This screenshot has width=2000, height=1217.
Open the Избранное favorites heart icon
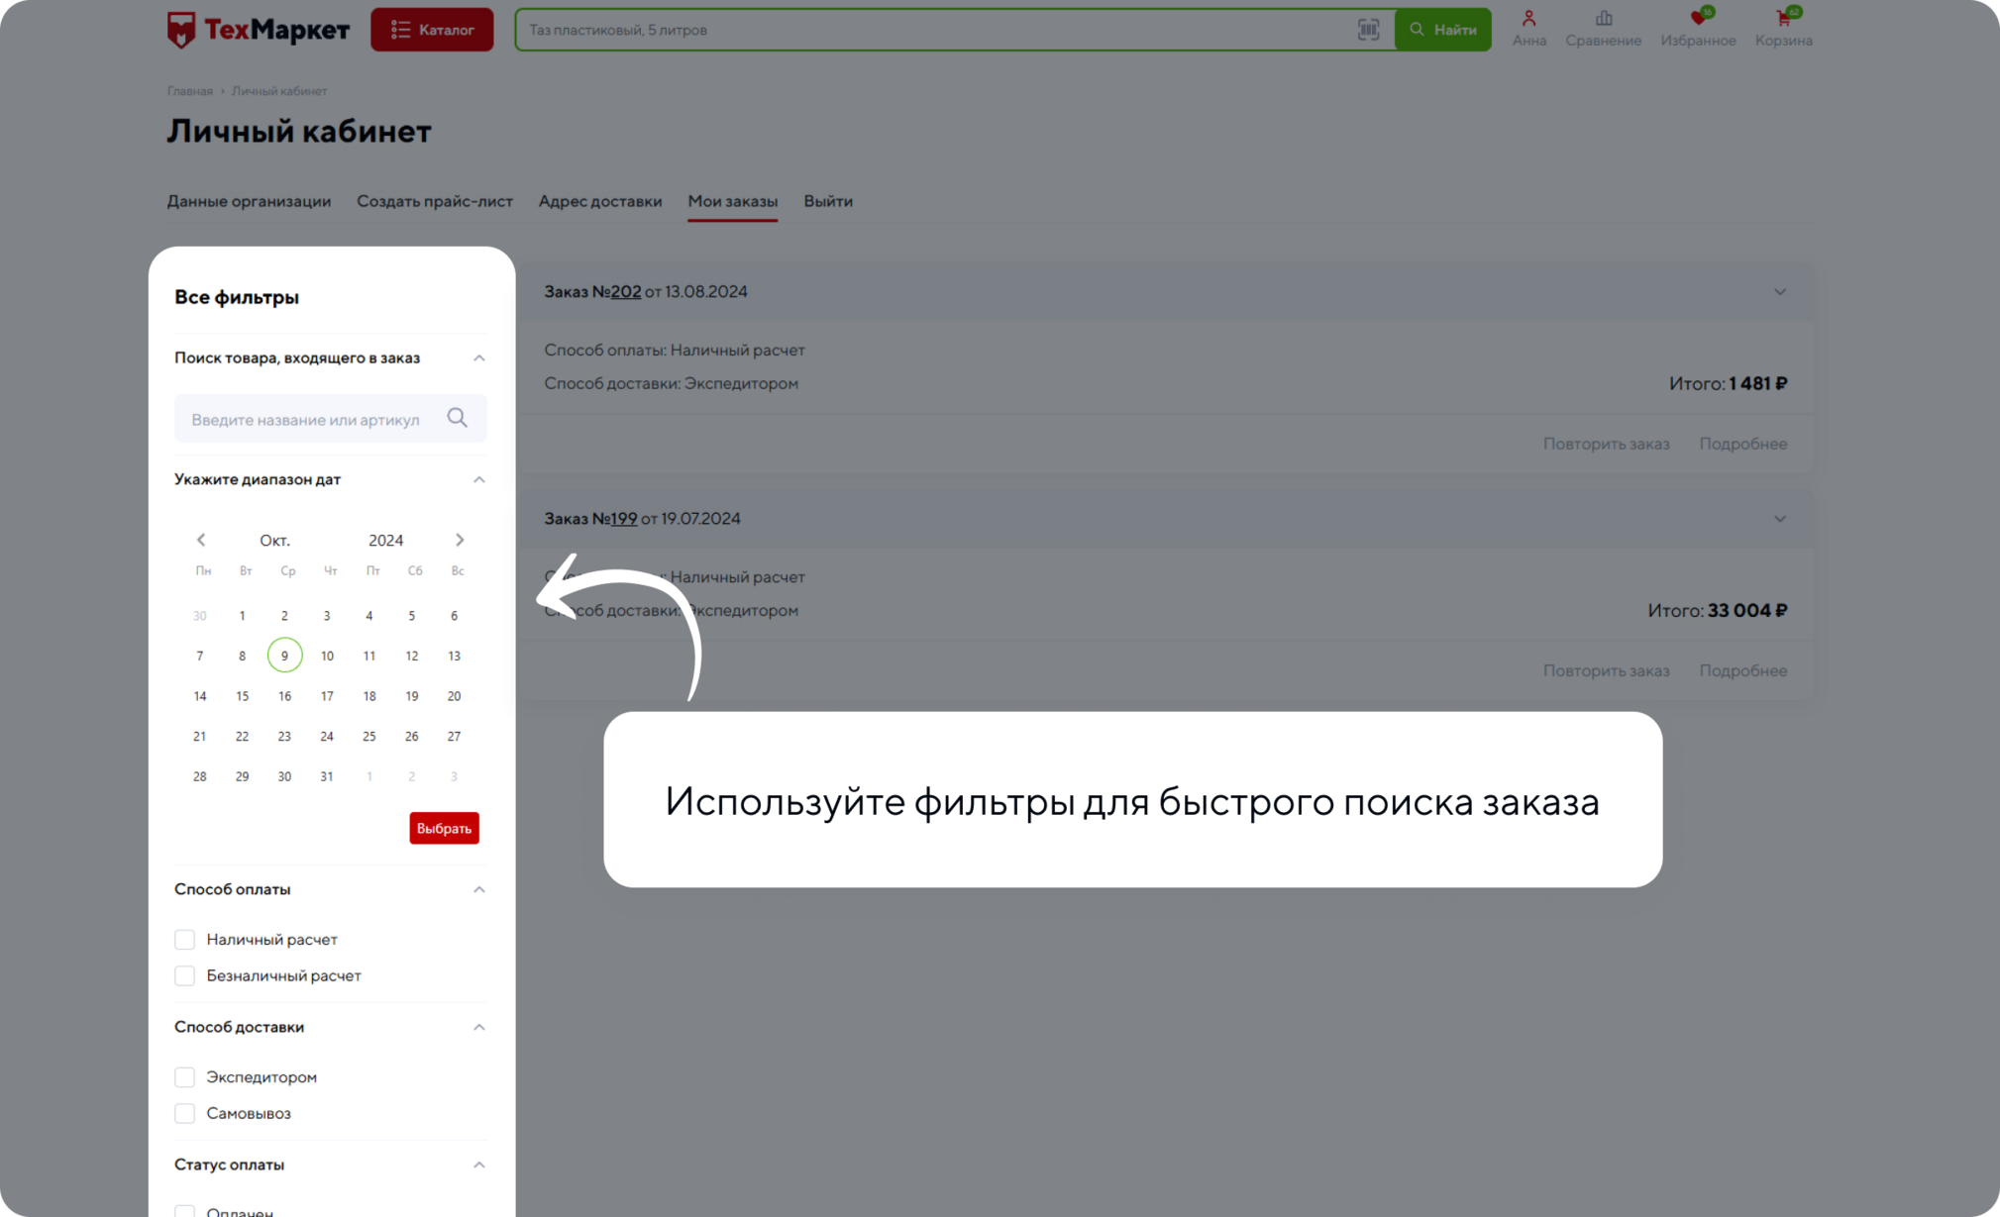click(x=1698, y=28)
